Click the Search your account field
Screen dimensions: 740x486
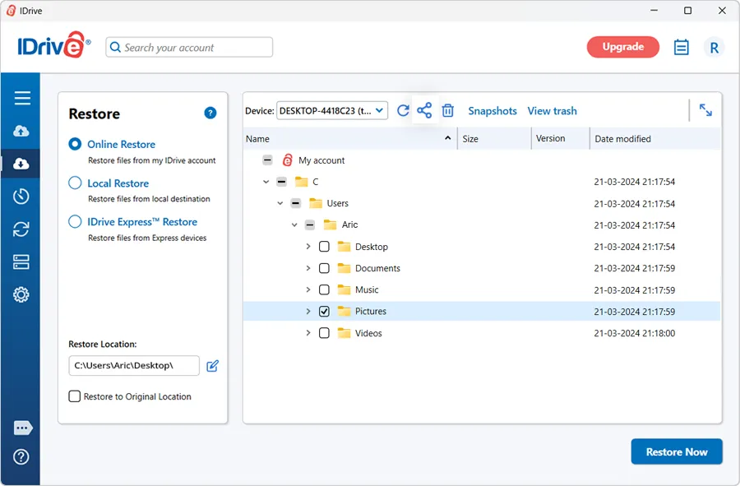point(189,47)
